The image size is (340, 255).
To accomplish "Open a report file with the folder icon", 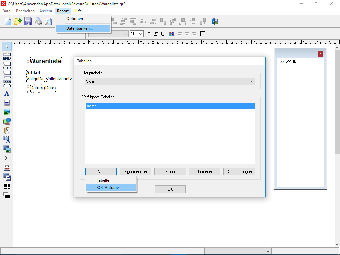I will 18,22.
